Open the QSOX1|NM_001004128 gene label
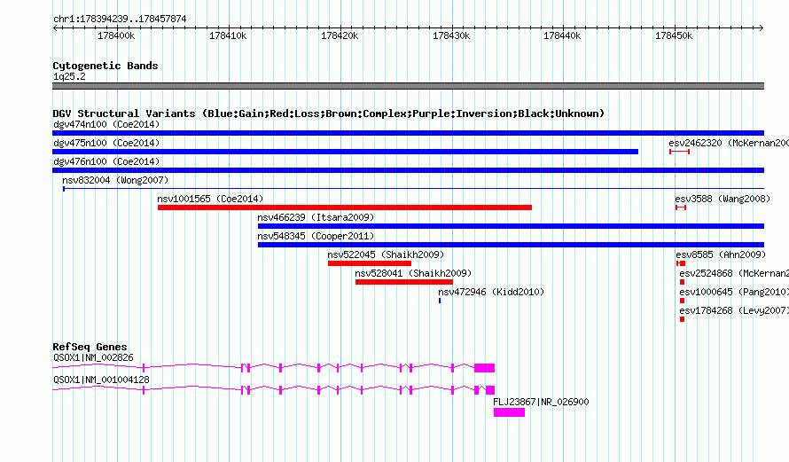Screen dimensions: 789x462 click(x=102, y=380)
